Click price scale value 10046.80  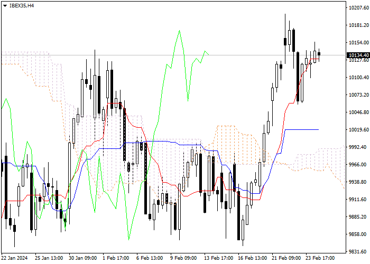pos(359,112)
